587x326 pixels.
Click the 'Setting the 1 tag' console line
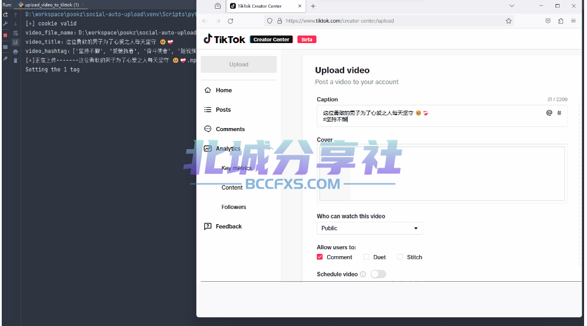pos(52,70)
